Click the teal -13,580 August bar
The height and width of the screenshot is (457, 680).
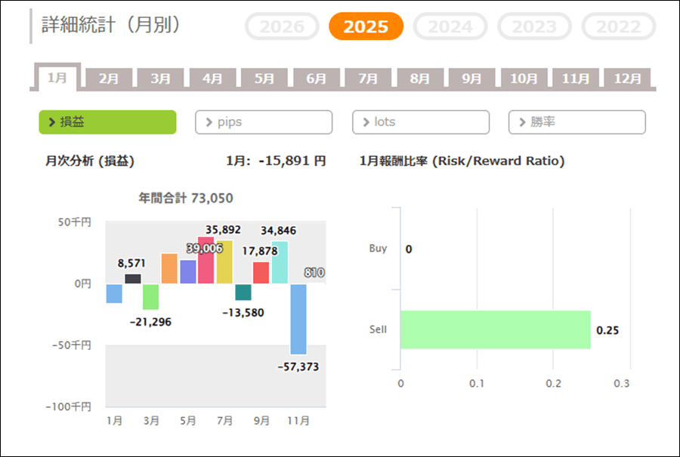click(x=243, y=292)
